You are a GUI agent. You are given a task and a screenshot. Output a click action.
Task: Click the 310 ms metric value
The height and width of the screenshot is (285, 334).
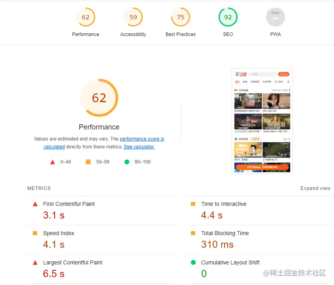point(217,245)
